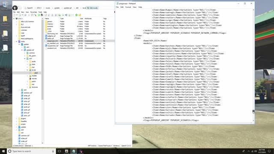Click the yellow folder icon at toolbar end

[80, 15]
